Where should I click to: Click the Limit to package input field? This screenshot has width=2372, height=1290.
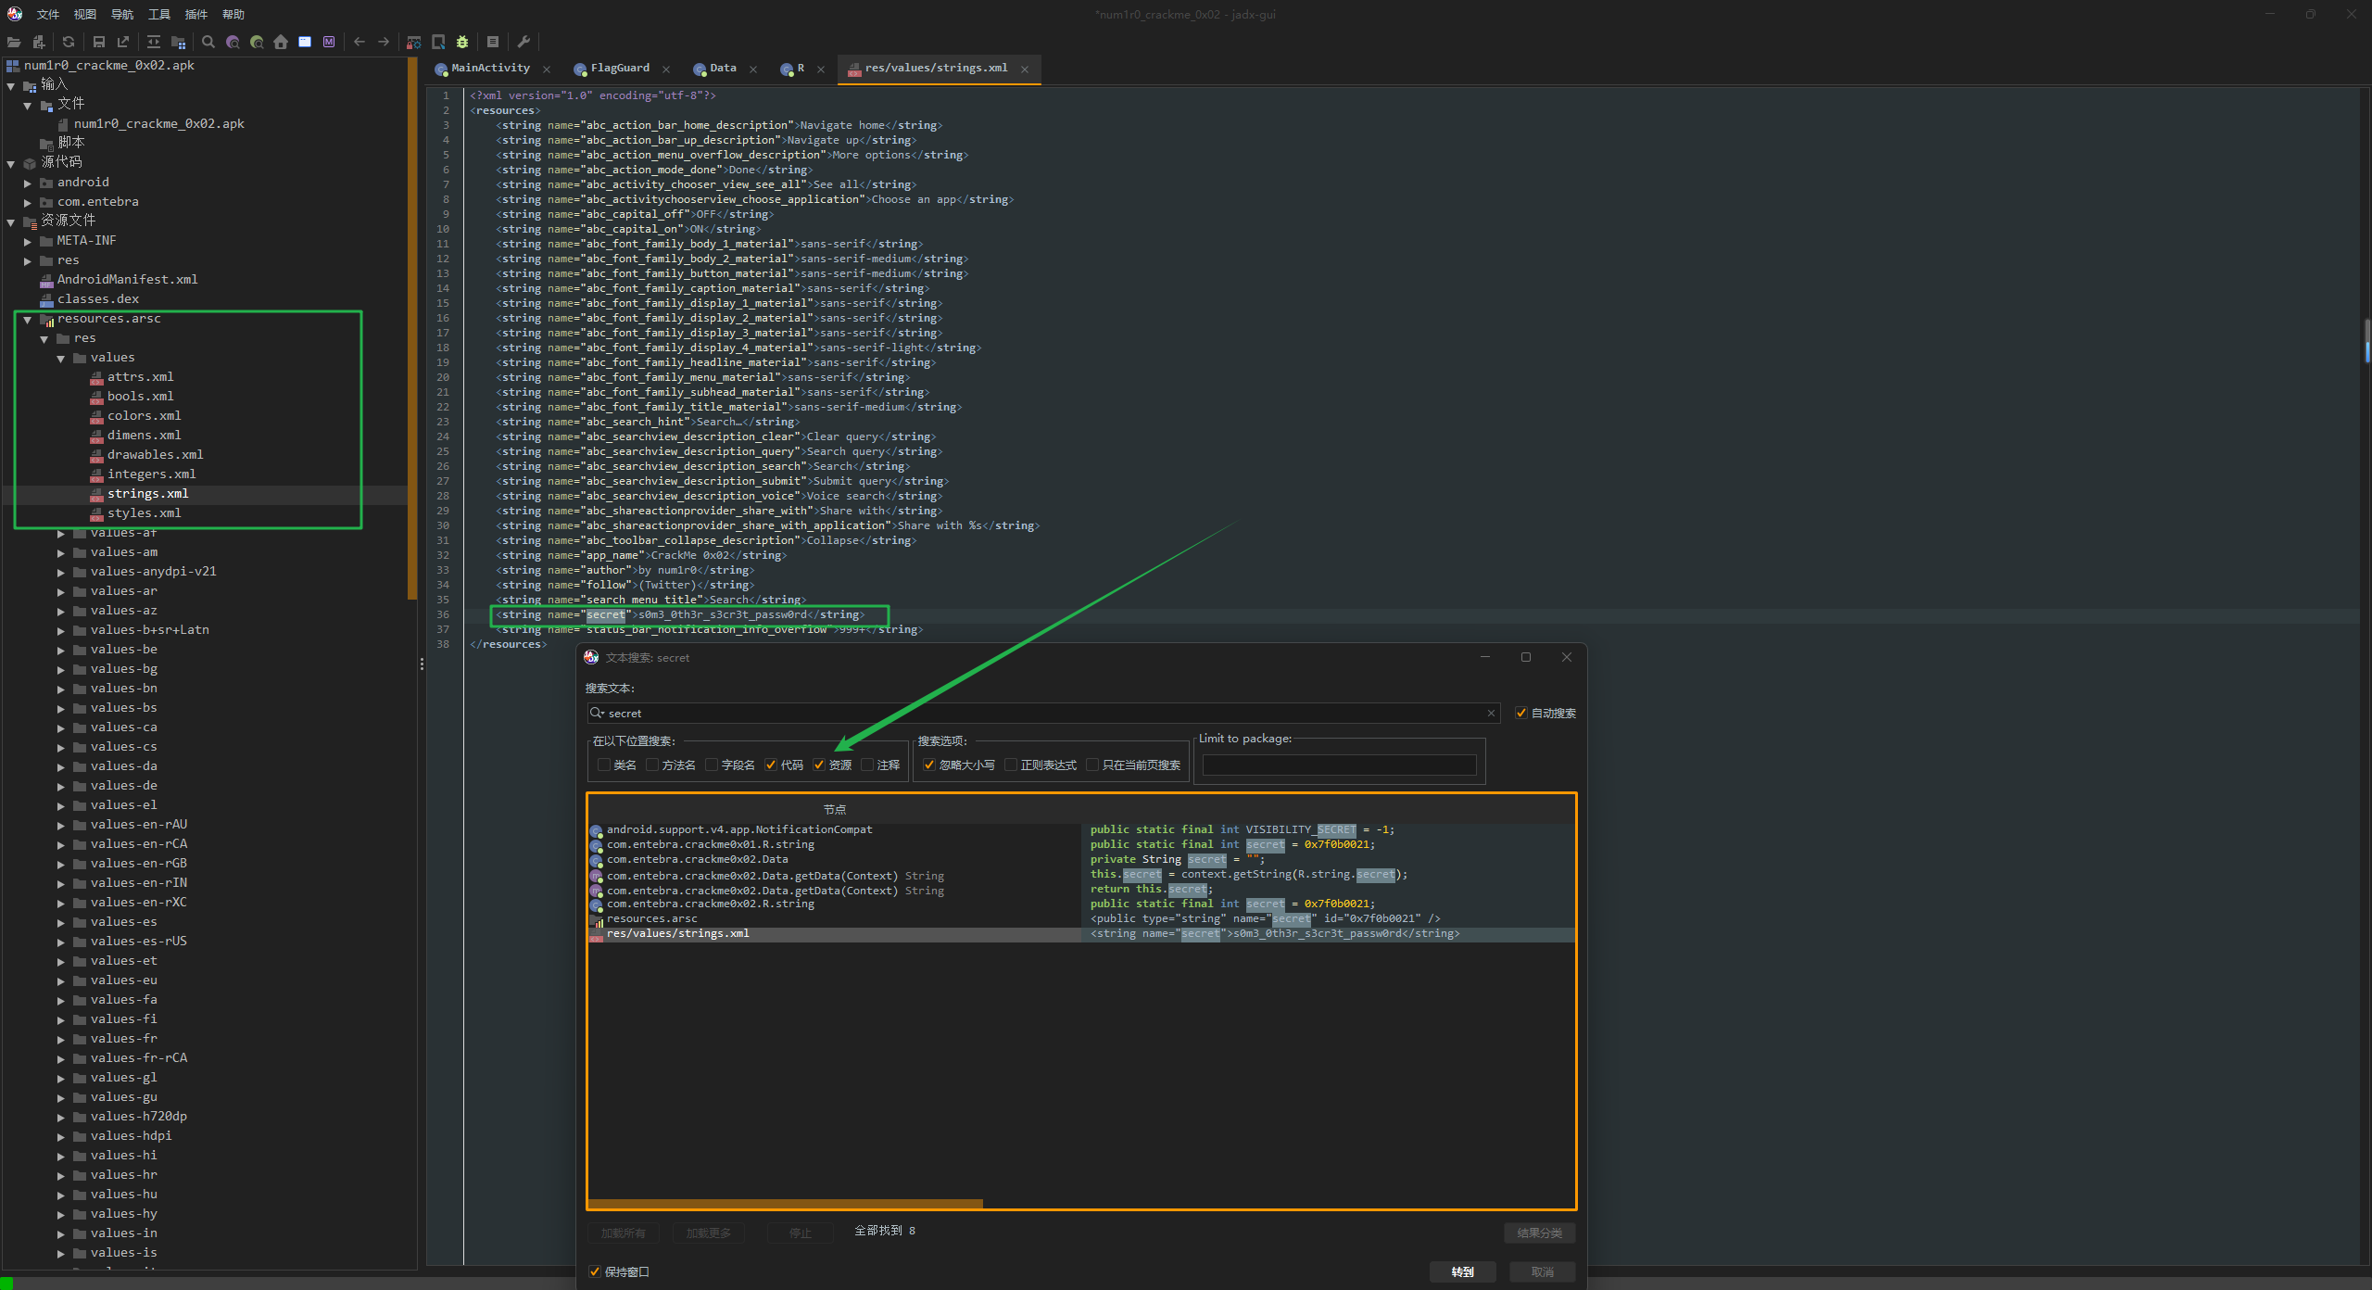(x=1339, y=765)
